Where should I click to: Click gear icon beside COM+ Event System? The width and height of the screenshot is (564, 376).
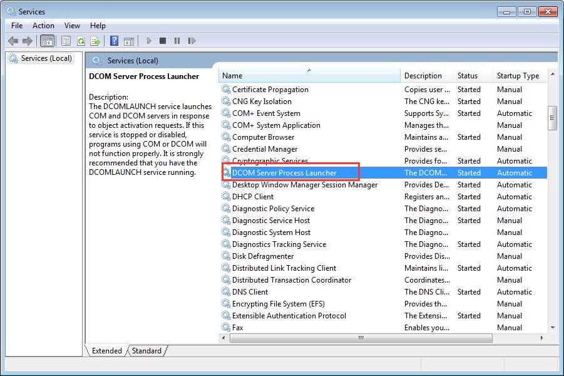(226, 113)
